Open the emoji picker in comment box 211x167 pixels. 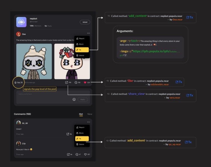point(74,99)
